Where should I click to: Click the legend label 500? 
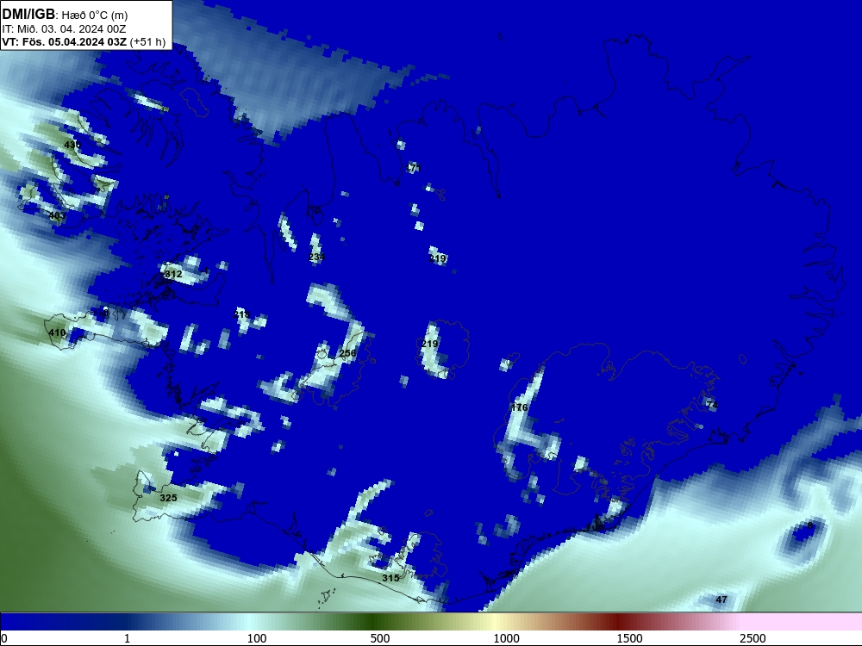[x=380, y=638]
